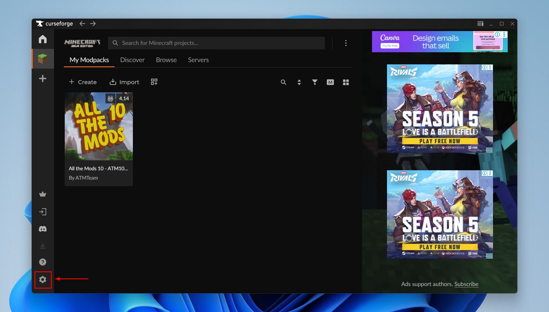Screen dimensions: 549x312
Task: Create a new modpack profile
Action: tap(83, 82)
